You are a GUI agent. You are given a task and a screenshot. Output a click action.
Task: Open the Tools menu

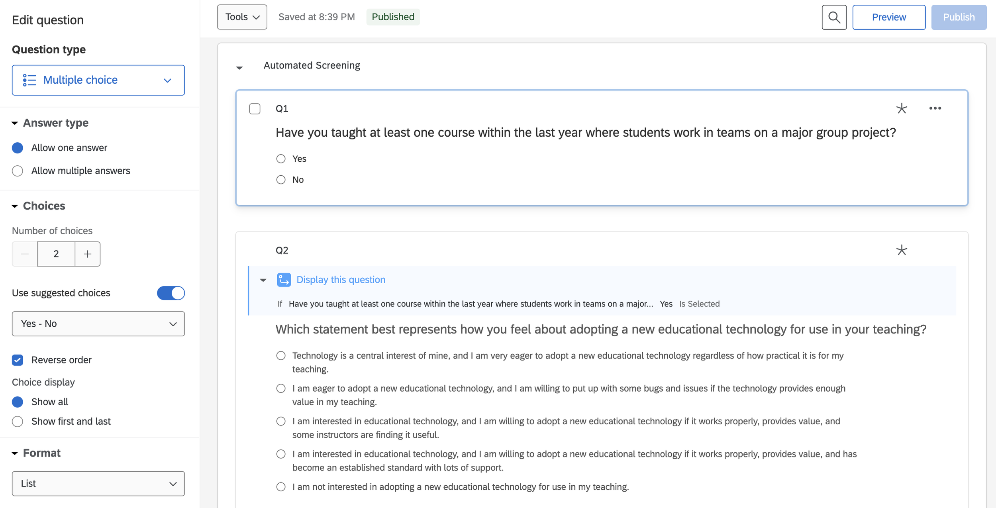[x=242, y=17]
